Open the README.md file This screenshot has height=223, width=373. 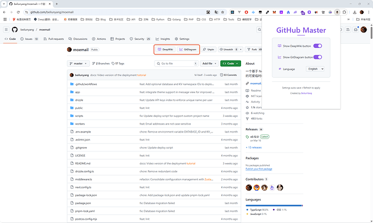pos(83,164)
